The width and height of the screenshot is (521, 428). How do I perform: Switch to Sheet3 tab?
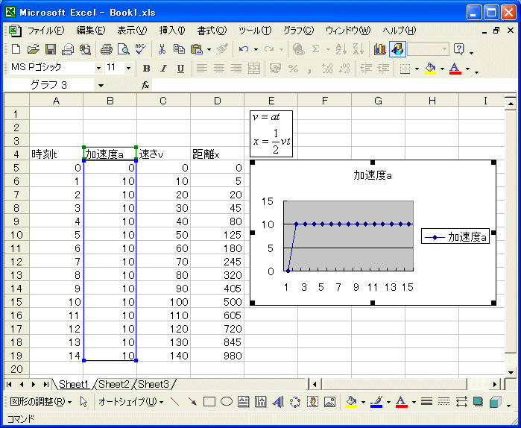pos(154,385)
